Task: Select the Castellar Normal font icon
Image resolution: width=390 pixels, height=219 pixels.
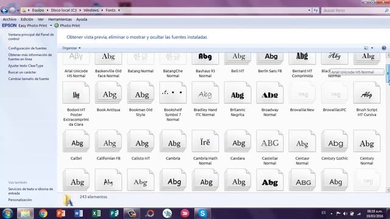Action: coord(270,141)
